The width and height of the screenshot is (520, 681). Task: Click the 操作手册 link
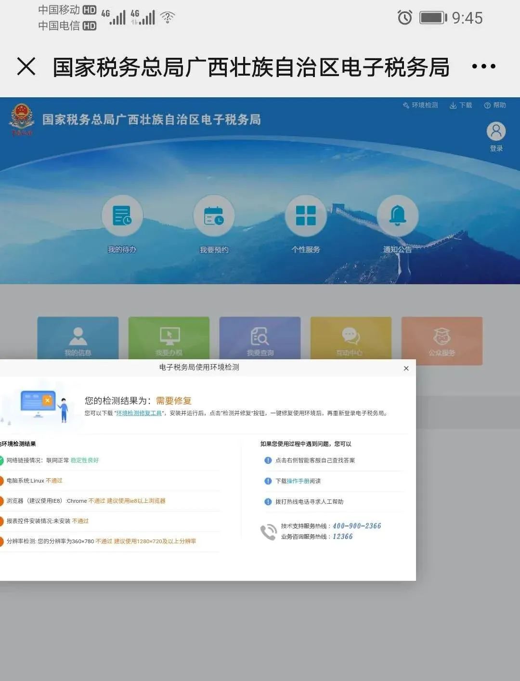tap(298, 481)
